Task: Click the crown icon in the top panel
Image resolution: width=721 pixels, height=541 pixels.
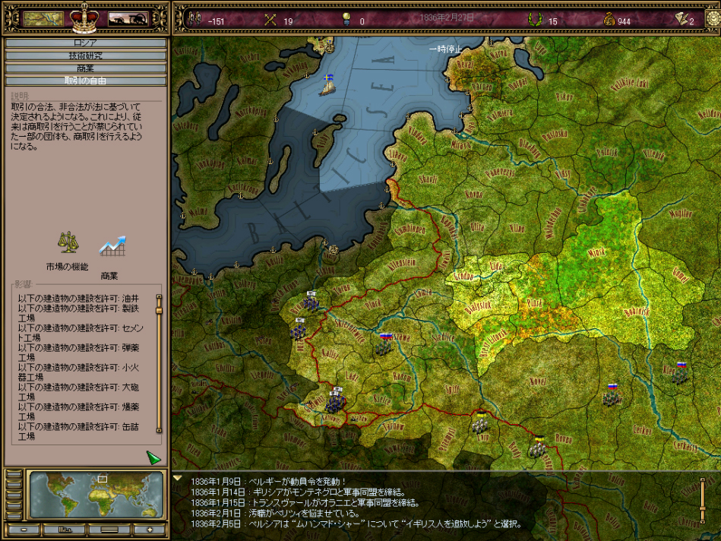Action: tap(85, 17)
